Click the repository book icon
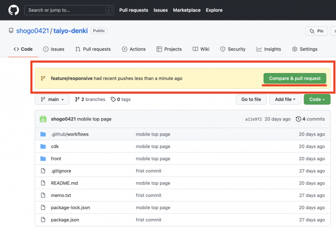 pos(11,30)
